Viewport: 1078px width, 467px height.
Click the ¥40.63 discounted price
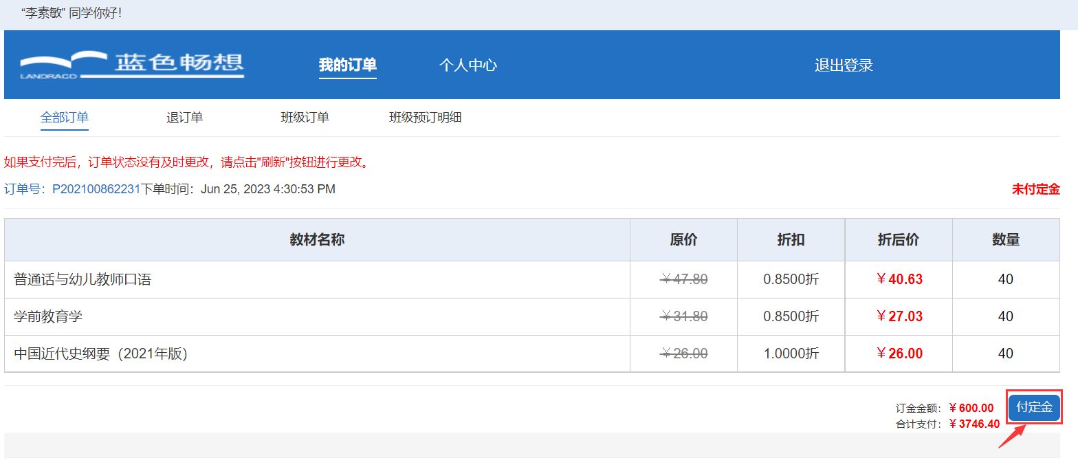click(x=899, y=280)
